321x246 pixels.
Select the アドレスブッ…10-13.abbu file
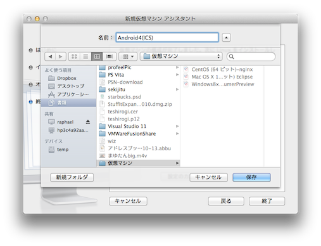click(138, 148)
